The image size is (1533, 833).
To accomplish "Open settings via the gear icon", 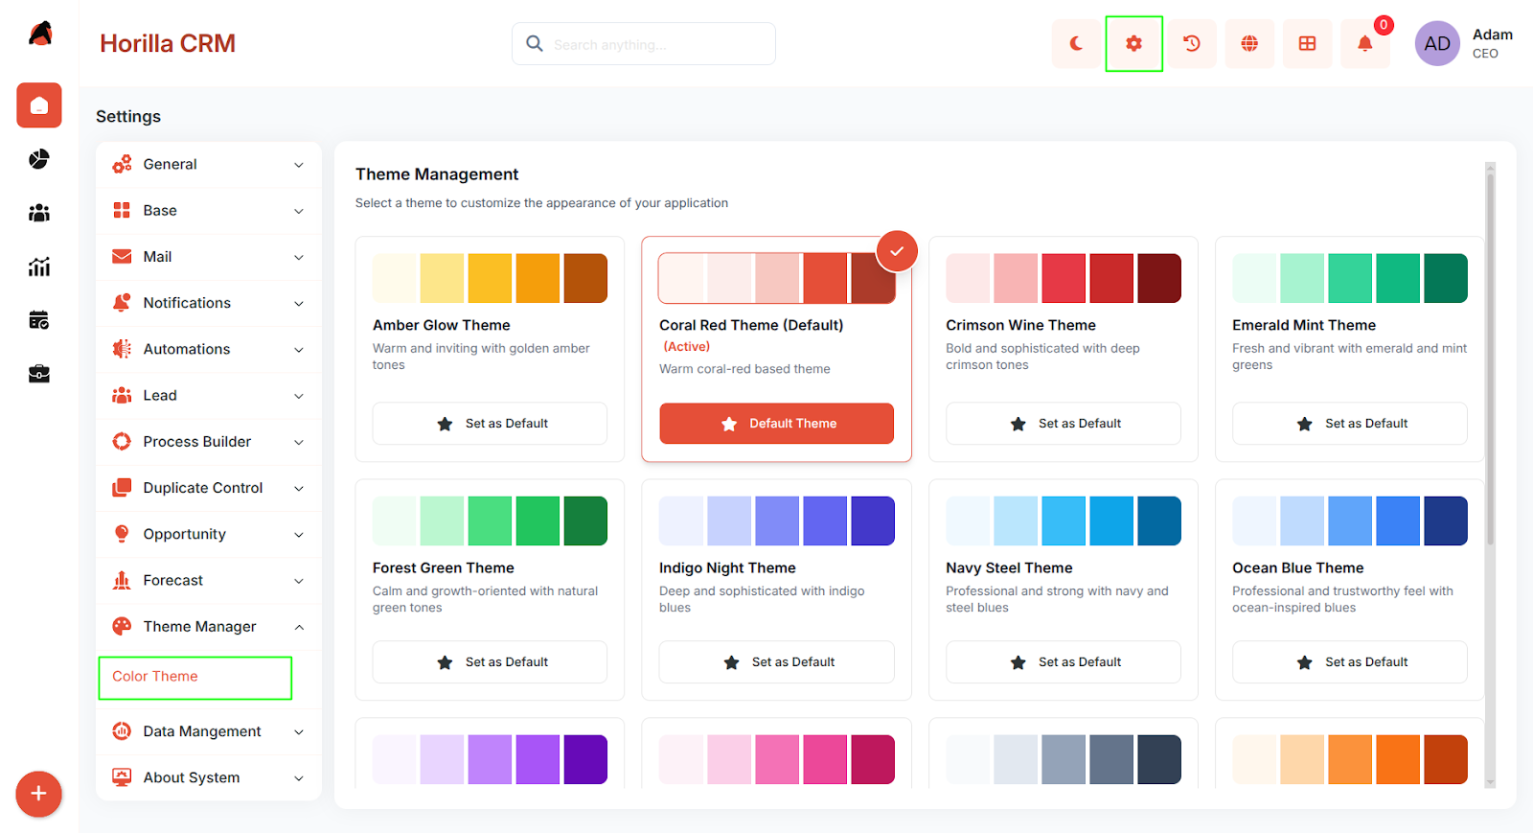I will tap(1133, 43).
